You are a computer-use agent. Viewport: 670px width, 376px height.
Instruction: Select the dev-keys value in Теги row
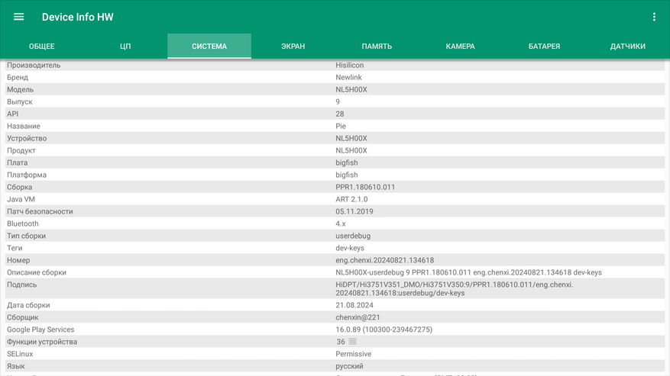coord(350,248)
